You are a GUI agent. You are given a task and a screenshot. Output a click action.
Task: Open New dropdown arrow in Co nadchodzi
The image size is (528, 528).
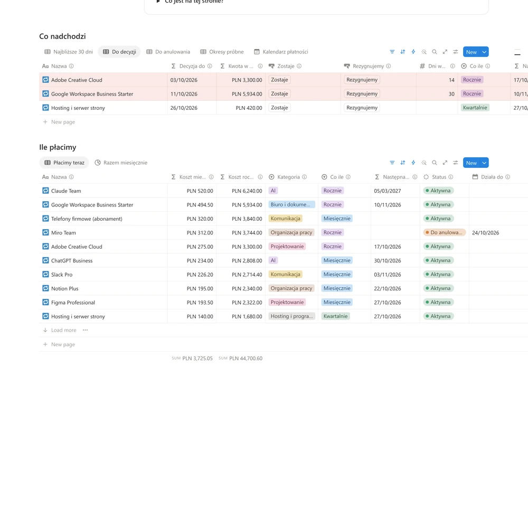[484, 52]
